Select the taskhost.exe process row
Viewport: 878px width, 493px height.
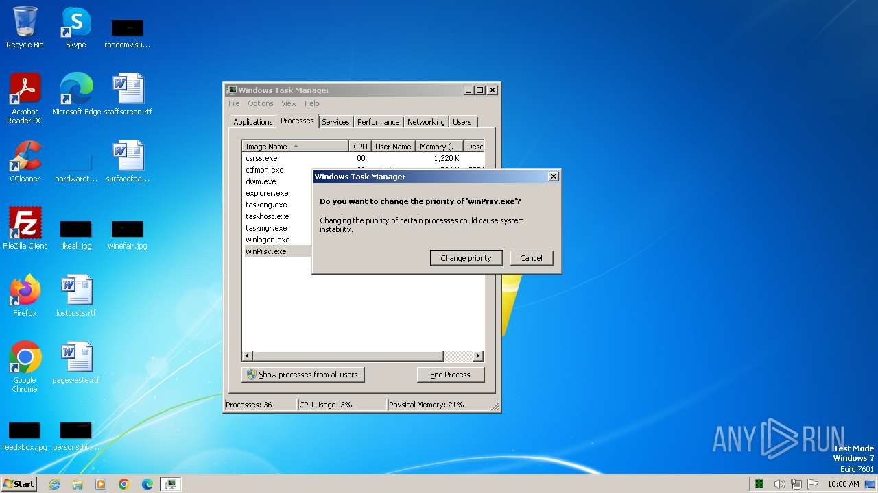[x=277, y=216]
